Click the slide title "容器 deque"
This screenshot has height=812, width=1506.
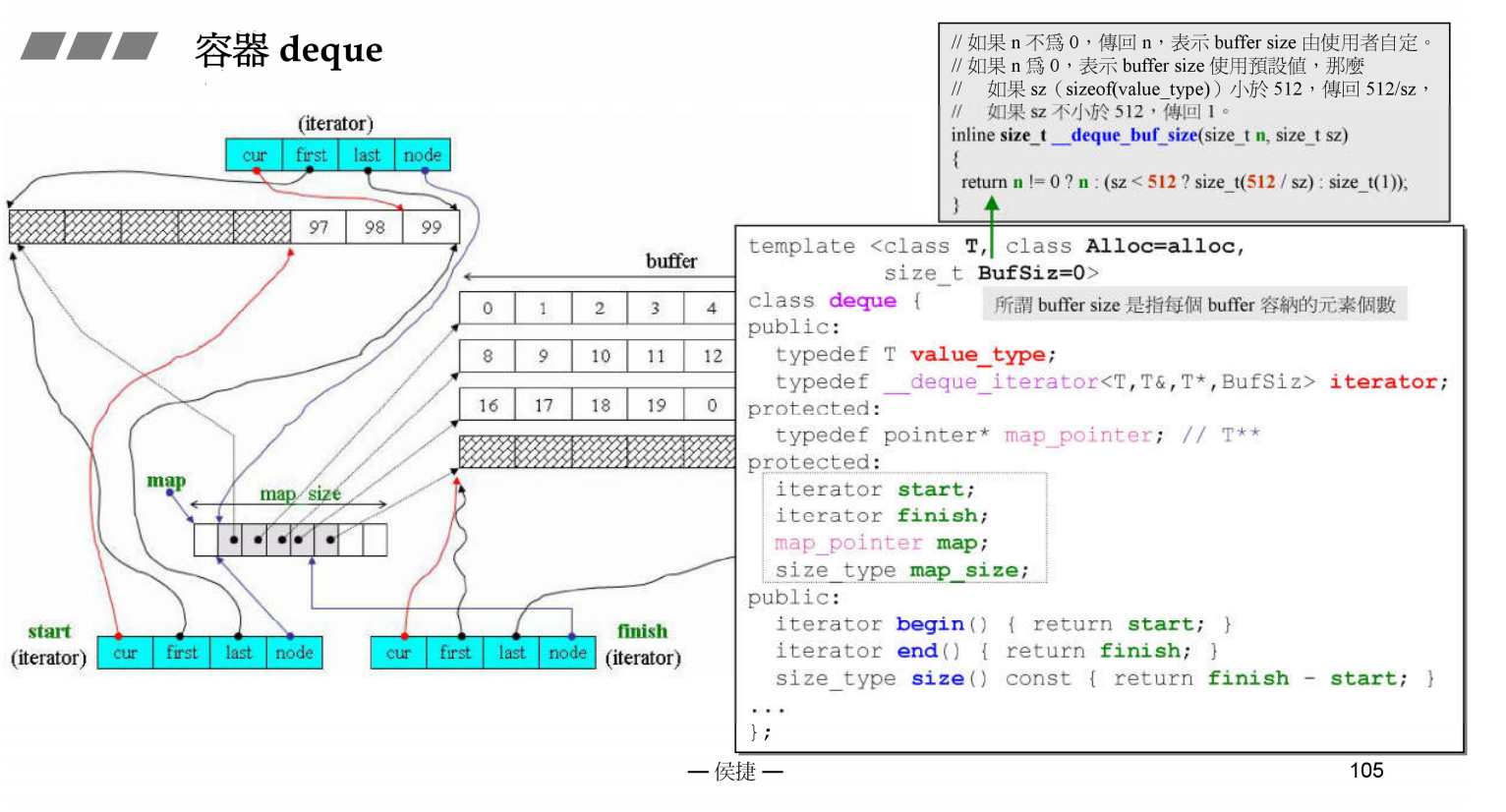pyautogui.click(x=288, y=49)
